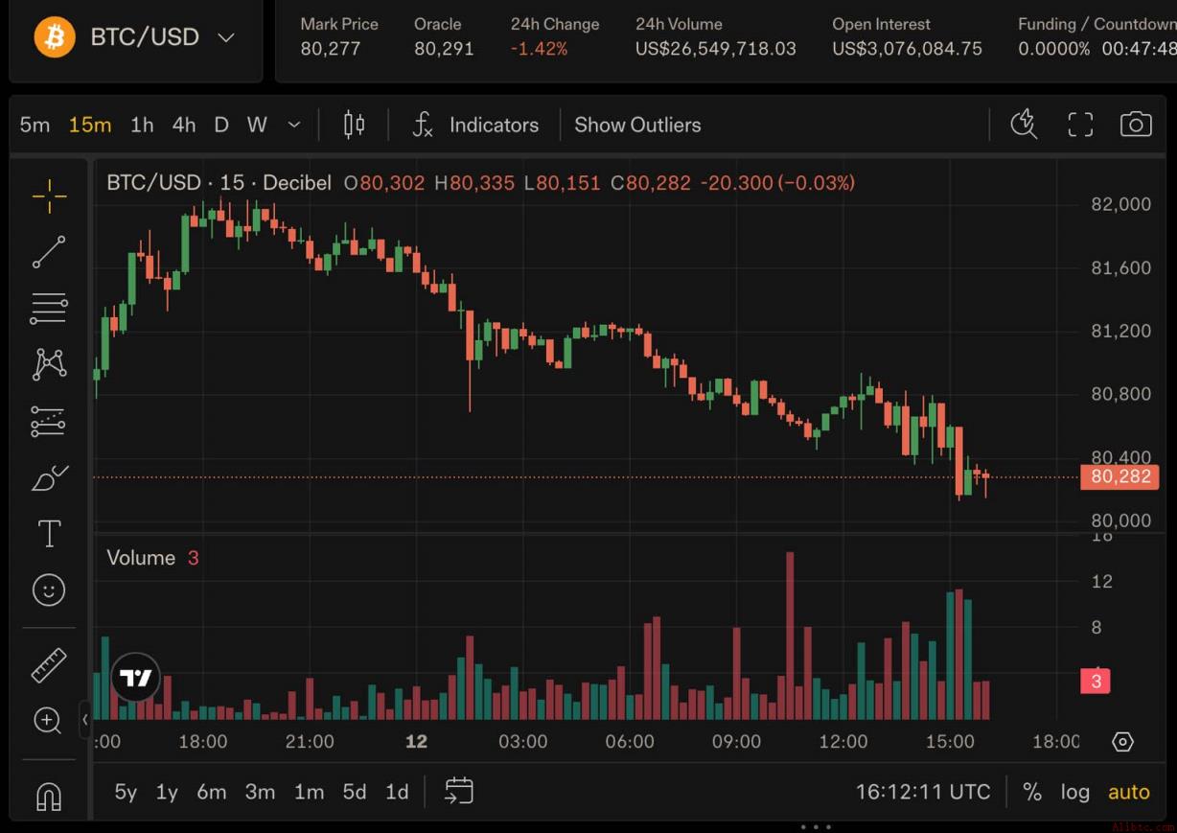
Task: Set chart range to 6m
Action: pyautogui.click(x=212, y=792)
